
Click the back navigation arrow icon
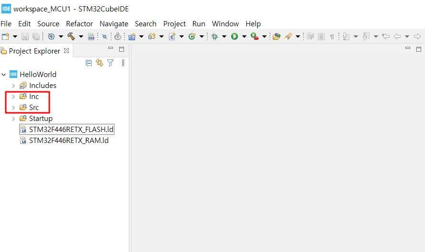[x=397, y=36]
